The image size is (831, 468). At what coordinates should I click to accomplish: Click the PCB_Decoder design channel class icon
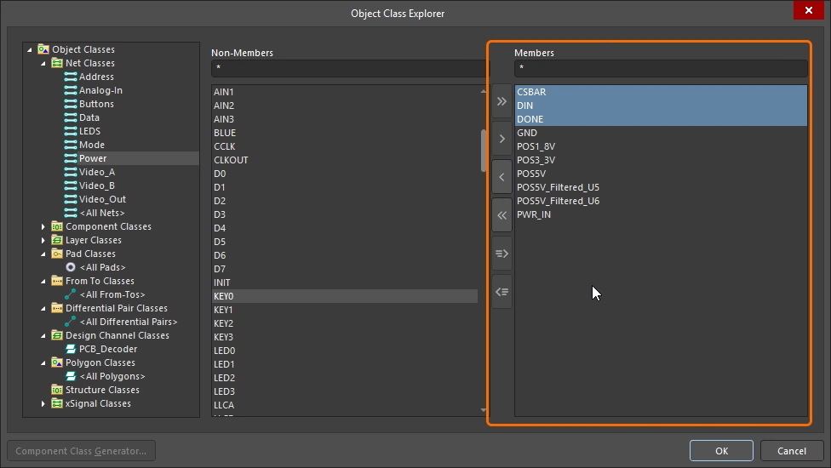pyautogui.click(x=71, y=349)
